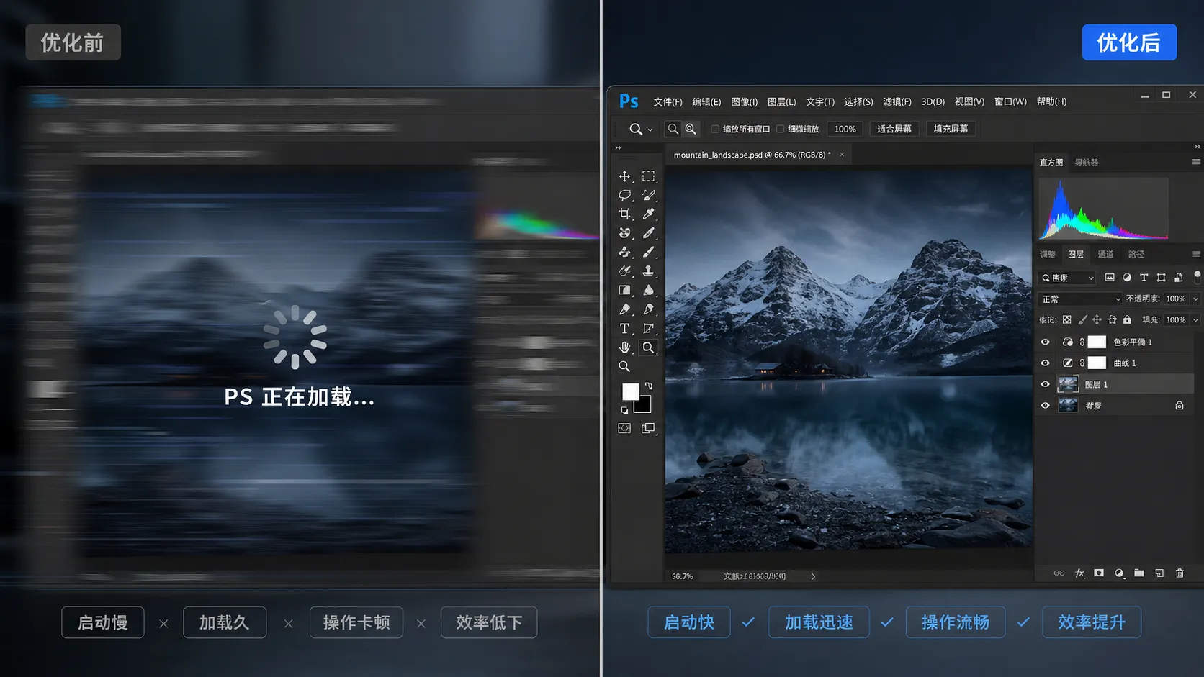Hide the 背景 layer

1045,406
